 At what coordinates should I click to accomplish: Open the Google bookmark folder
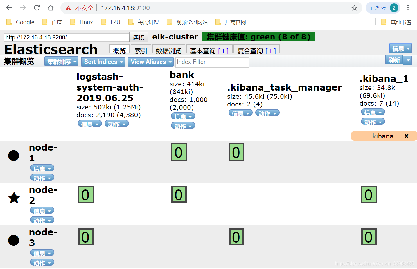pyautogui.click(x=20, y=22)
